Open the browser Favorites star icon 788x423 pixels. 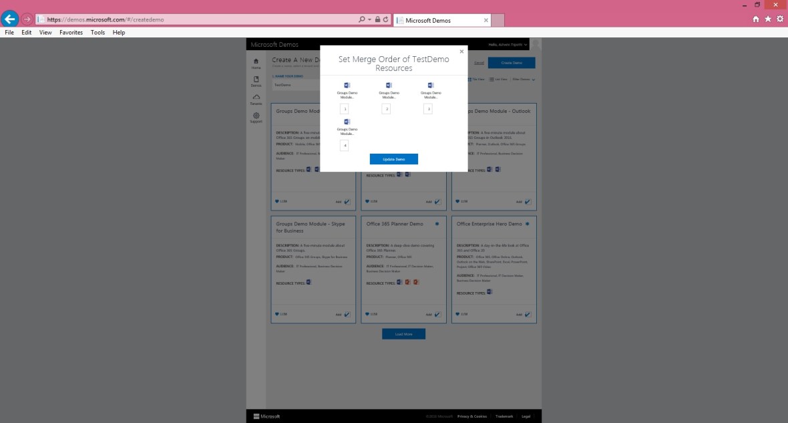pos(768,19)
